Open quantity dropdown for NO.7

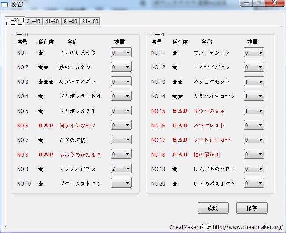pos(121,140)
